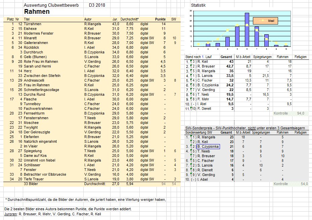Click the 'Sonderwertung SW' header cell
The width and height of the screenshot is (312, 220).
pos(199,132)
